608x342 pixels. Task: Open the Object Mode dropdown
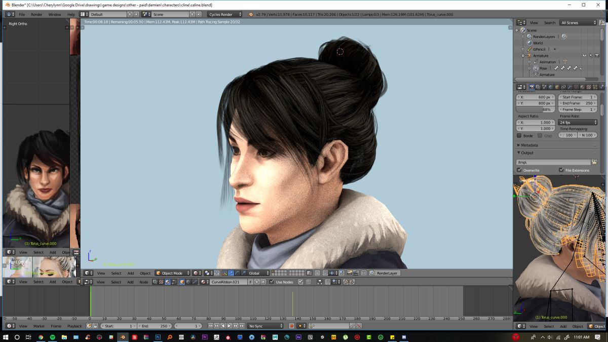(x=172, y=273)
